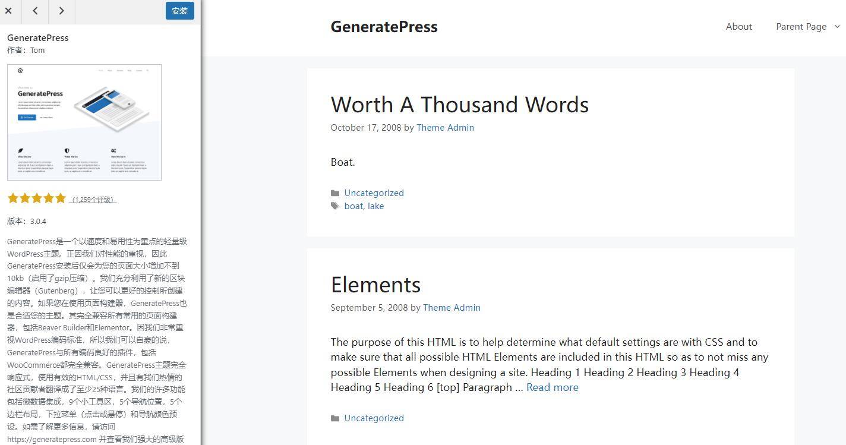
Task: Open the About menu item
Action: coord(738,27)
